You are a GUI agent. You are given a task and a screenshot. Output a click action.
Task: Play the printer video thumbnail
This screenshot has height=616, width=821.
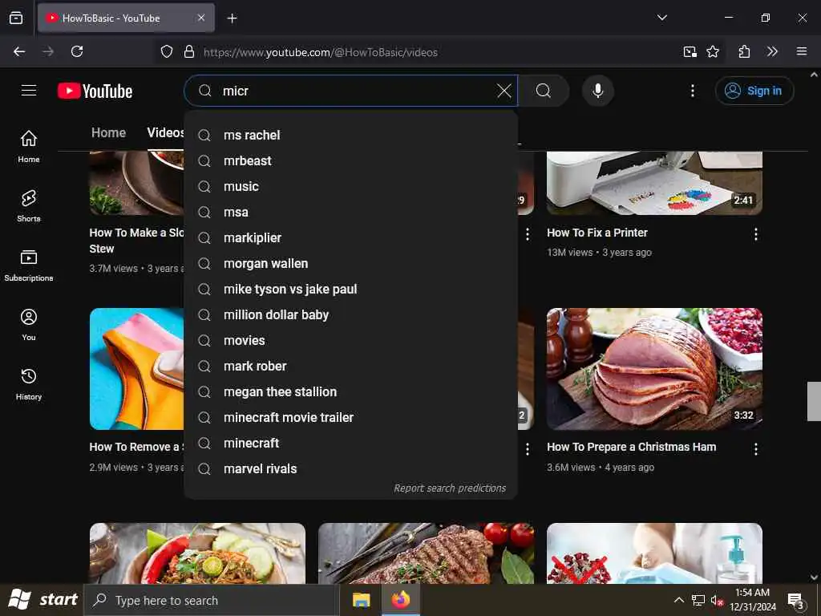pos(654,183)
